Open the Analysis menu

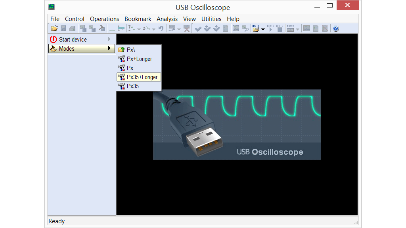coord(167,19)
